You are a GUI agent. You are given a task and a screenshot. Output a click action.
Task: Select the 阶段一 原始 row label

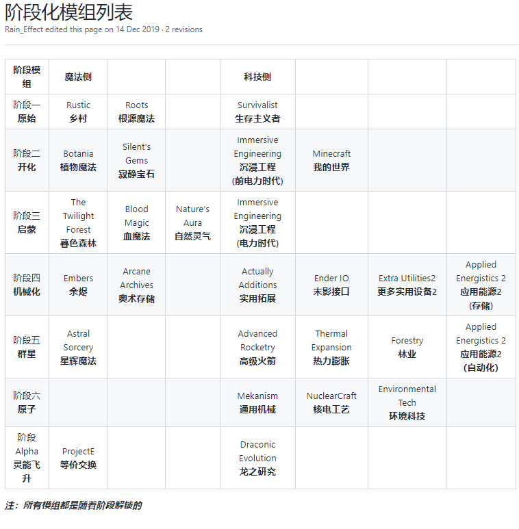coord(27,112)
